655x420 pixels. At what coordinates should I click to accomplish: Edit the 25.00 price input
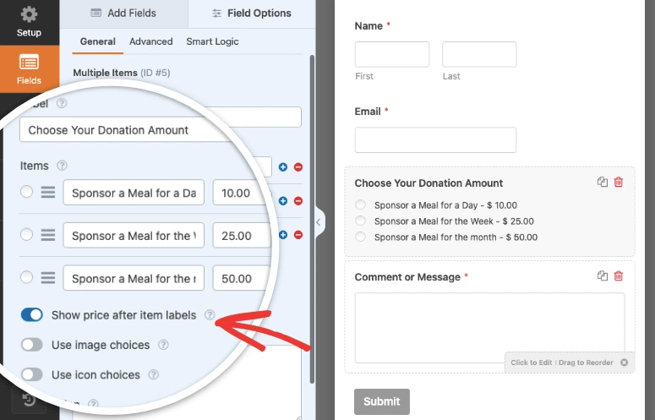point(240,236)
